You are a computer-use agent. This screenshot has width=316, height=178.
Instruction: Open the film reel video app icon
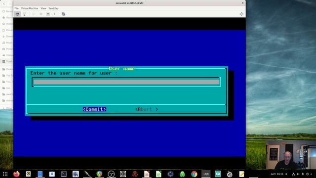(x=230, y=174)
